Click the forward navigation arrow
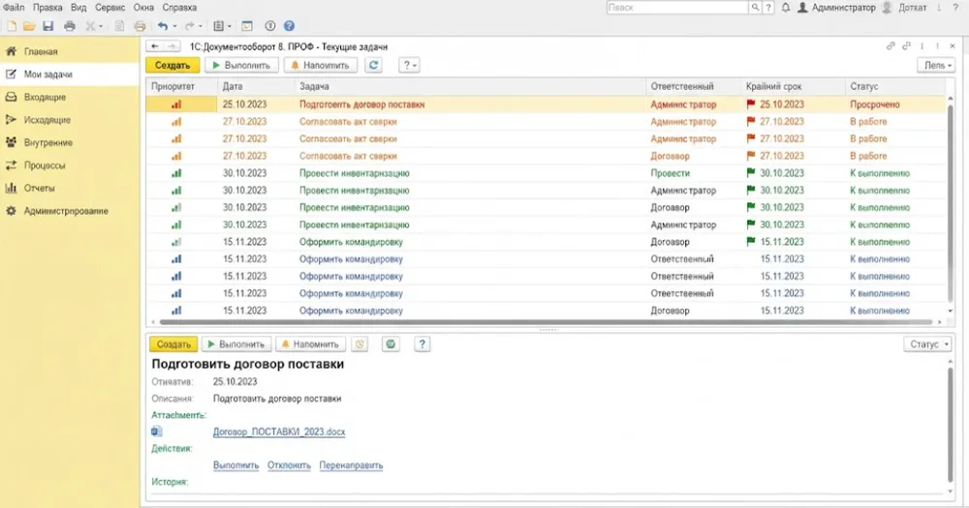Screen dimensions: 969x508 click(172, 46)
